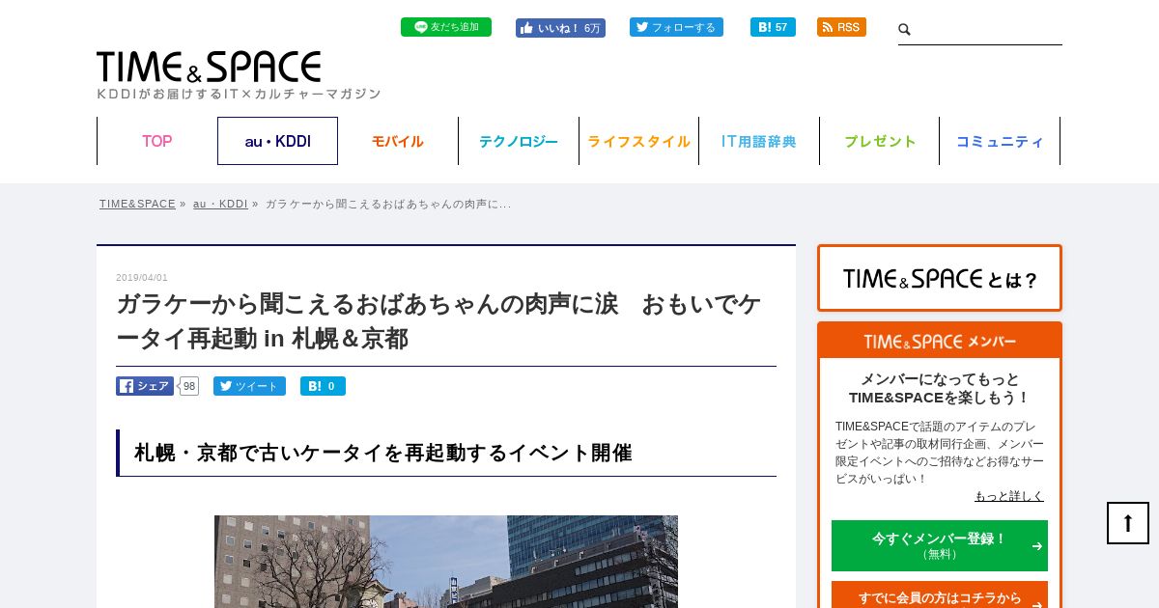Open the au・KDDI navigation tab

277,141
